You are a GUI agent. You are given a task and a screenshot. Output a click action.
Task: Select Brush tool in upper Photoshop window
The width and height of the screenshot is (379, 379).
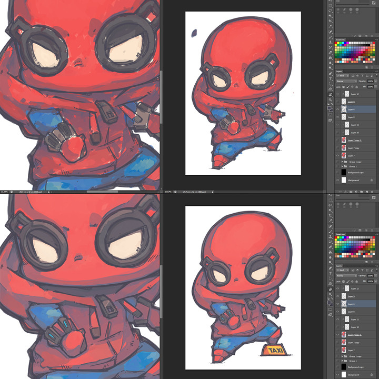coord(331,37)
